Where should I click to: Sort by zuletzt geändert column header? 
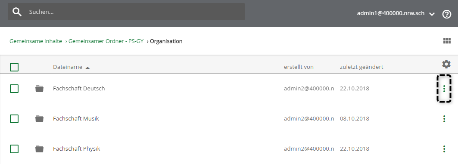(361, 67)
